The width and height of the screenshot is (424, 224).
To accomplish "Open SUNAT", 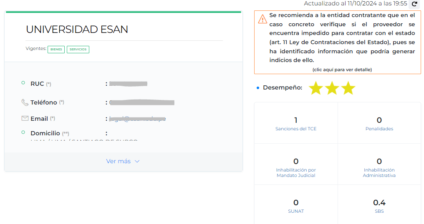I will [x=296, y=212].
